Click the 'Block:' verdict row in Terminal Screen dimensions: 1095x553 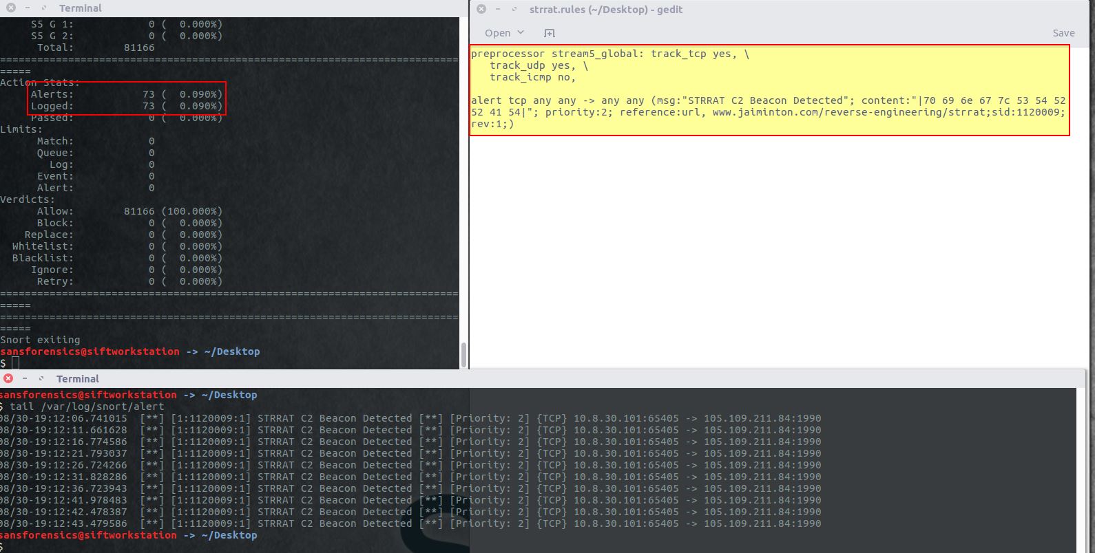pos(129,223)
